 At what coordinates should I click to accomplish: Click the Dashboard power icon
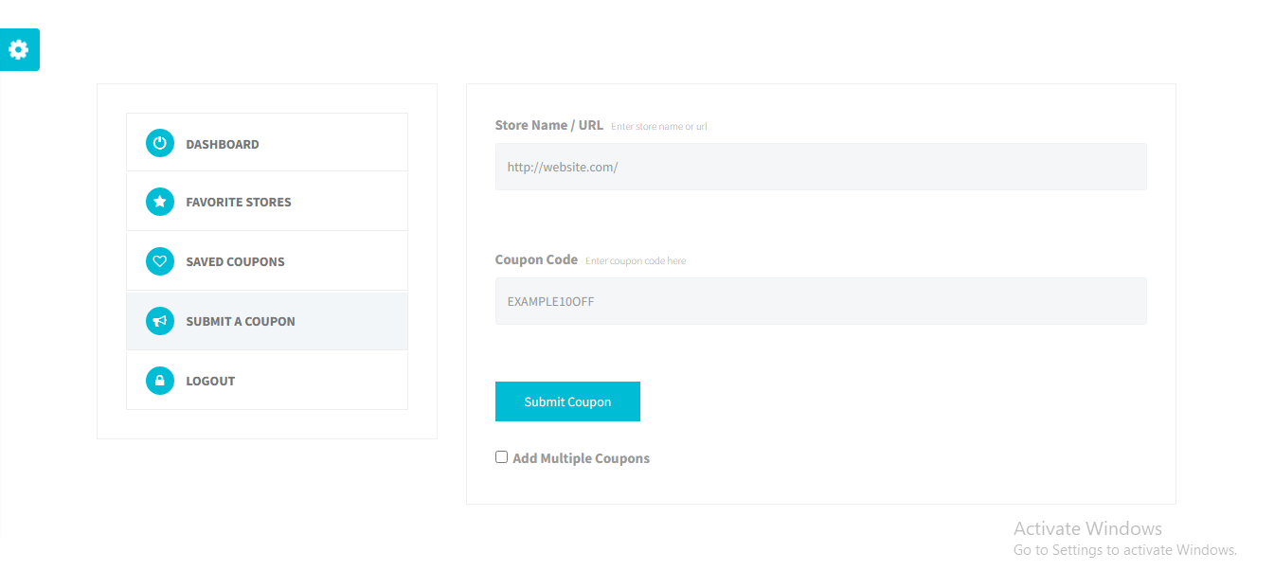point(160,143)
